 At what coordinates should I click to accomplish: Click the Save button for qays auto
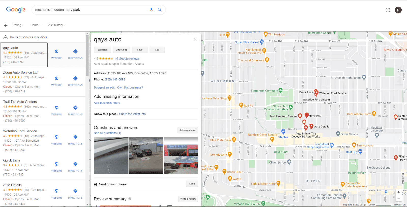(140, 50)
